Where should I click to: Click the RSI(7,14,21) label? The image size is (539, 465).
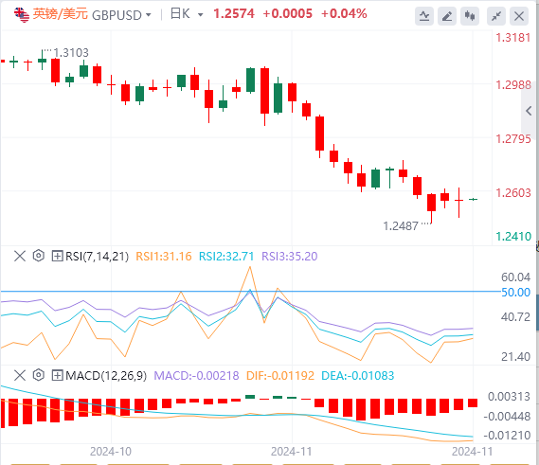tap(97, 257)
